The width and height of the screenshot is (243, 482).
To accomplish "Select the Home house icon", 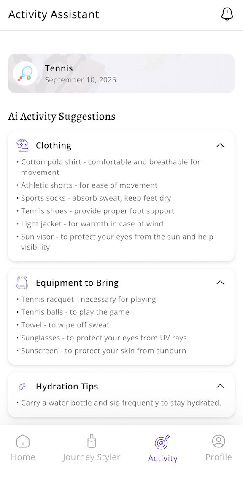I will coord(23,441).
